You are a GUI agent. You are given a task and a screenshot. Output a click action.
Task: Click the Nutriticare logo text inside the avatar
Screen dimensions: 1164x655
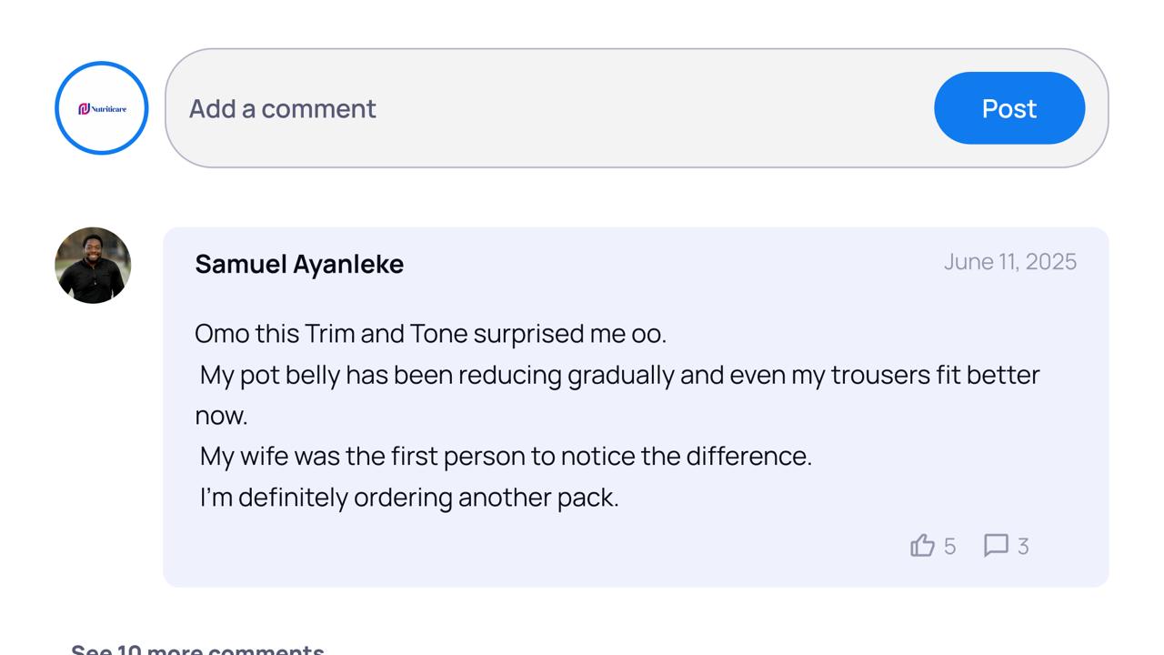pos(103,109)
